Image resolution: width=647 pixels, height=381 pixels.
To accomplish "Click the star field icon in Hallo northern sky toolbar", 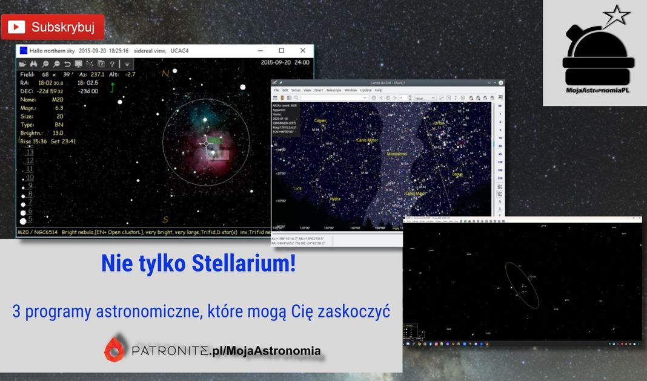I will coord(90,64).
